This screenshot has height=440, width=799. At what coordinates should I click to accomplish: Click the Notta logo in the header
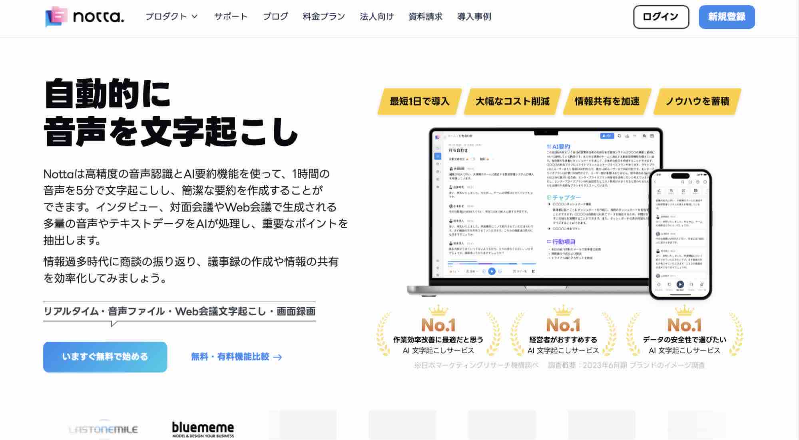pyautogui.click(x=85, y=16)
